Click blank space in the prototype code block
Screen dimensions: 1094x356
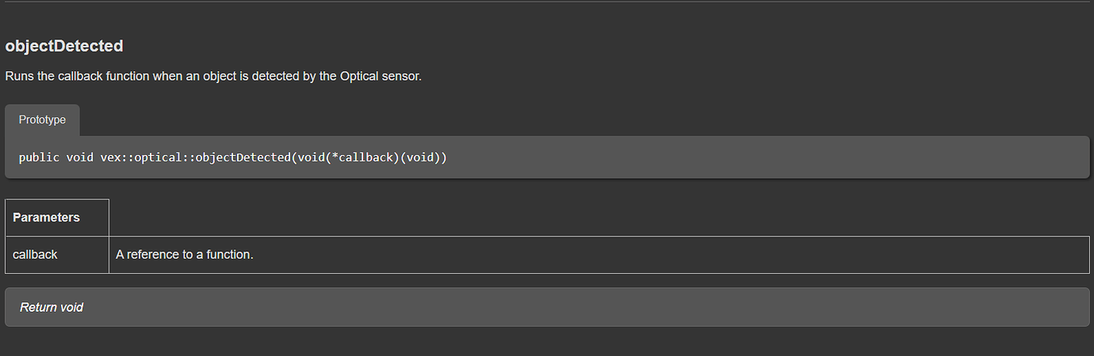(x=761, y=157)
